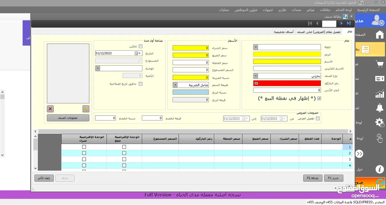This screenshot has height=205, width=386.
Task: Click the window bottom-right small dropdown arrow
Action: [335, 188]
